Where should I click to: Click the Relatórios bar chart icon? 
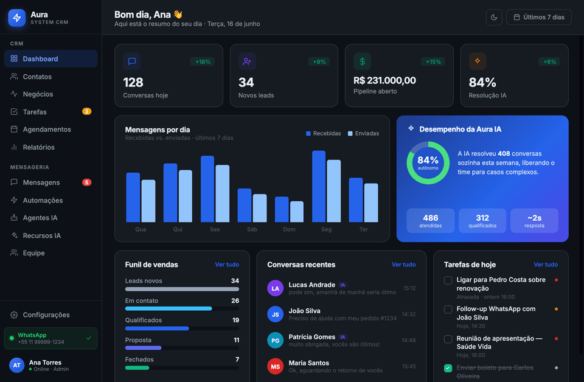tap(14, 147)
